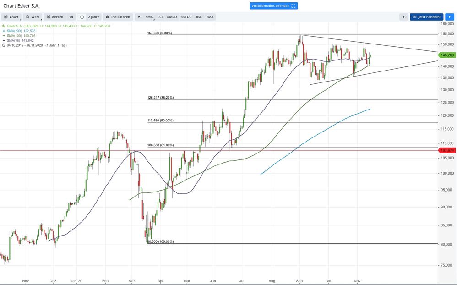This screenshot has width=457, height=285.
Task: Click the Vollbildmodus beenden button
Action: pyautogui.click(x=274, y=6)
